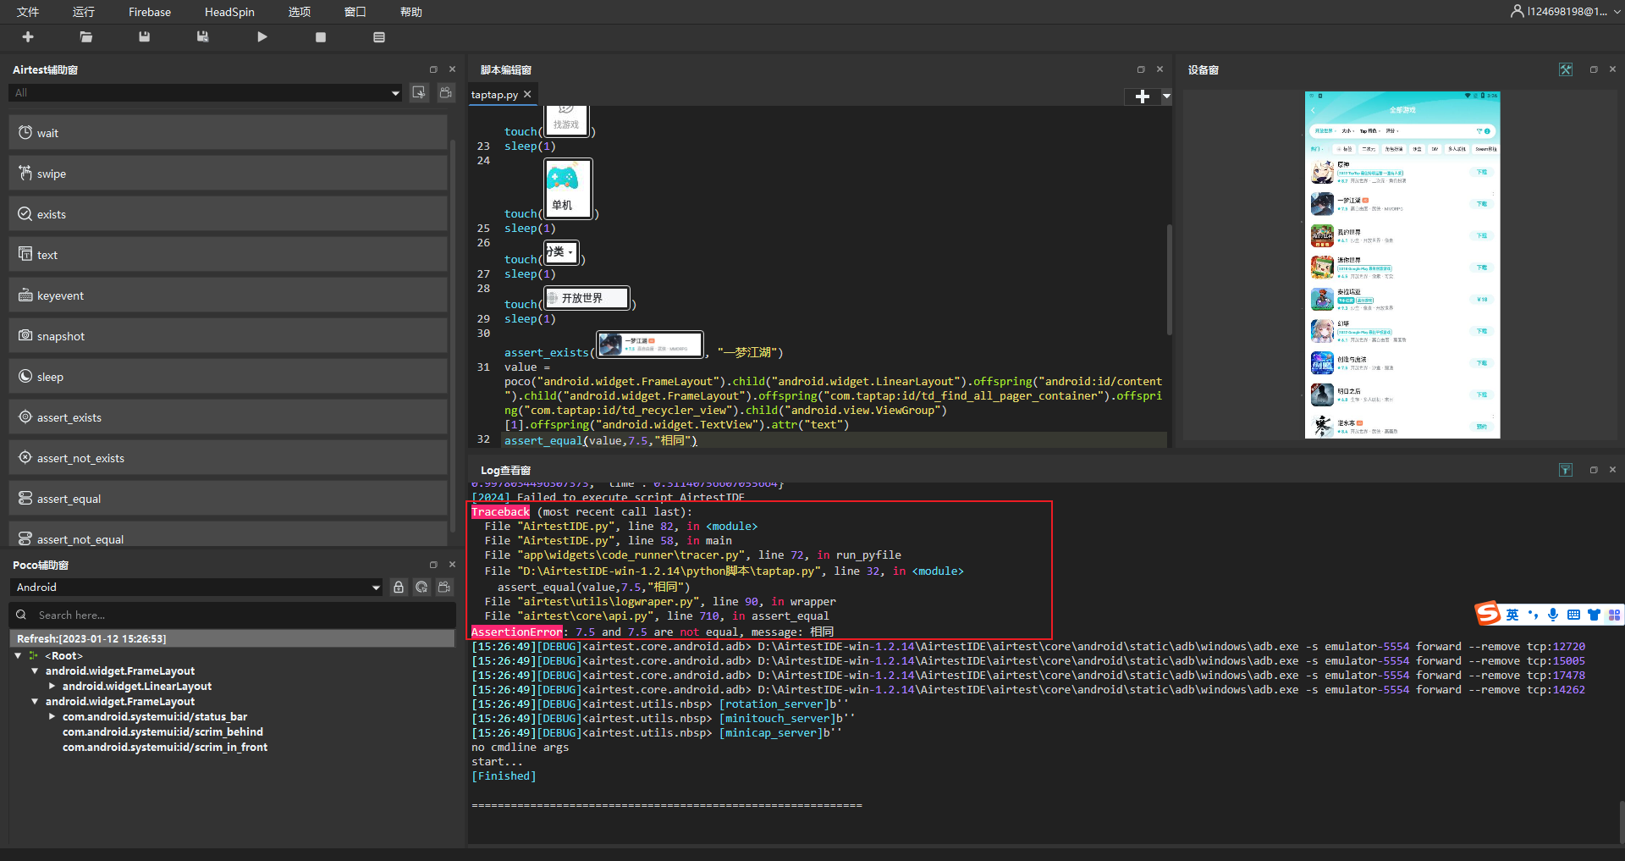The width and height of the screenshot is (1625, 861).
Task: Float the Poco辅助窗 panel
Action: coord(433,565)
